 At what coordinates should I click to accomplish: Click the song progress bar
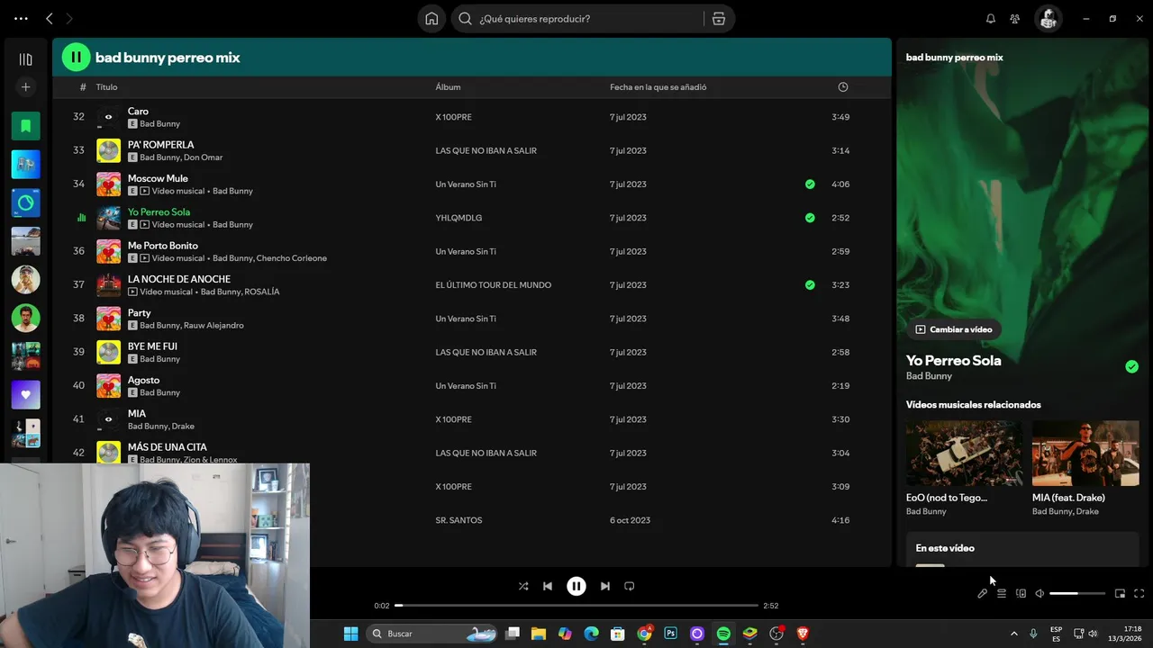[x=576, y=606]
